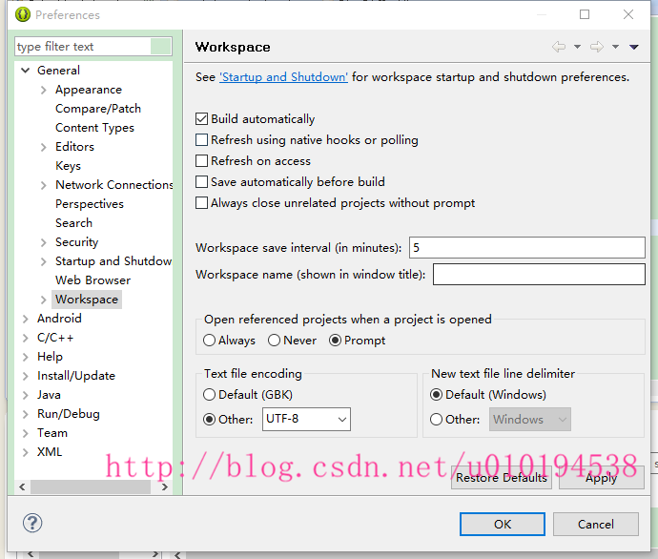Open Perspectives preferences page
Screen dimensions: 658x559
tap(90, 204)
